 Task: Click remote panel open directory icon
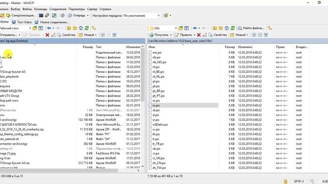(181, 28)
